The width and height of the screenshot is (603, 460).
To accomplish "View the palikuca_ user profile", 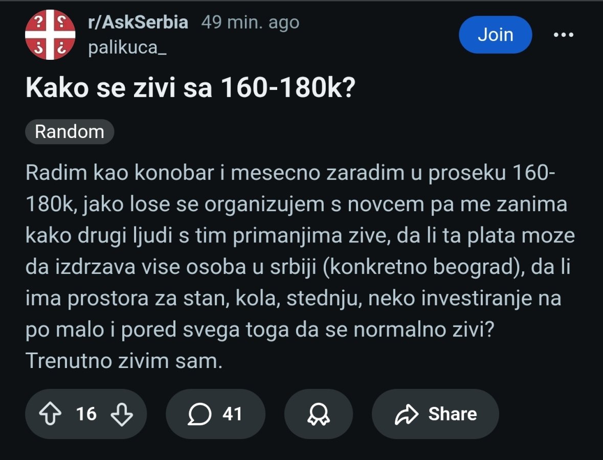I will point(127,48).
